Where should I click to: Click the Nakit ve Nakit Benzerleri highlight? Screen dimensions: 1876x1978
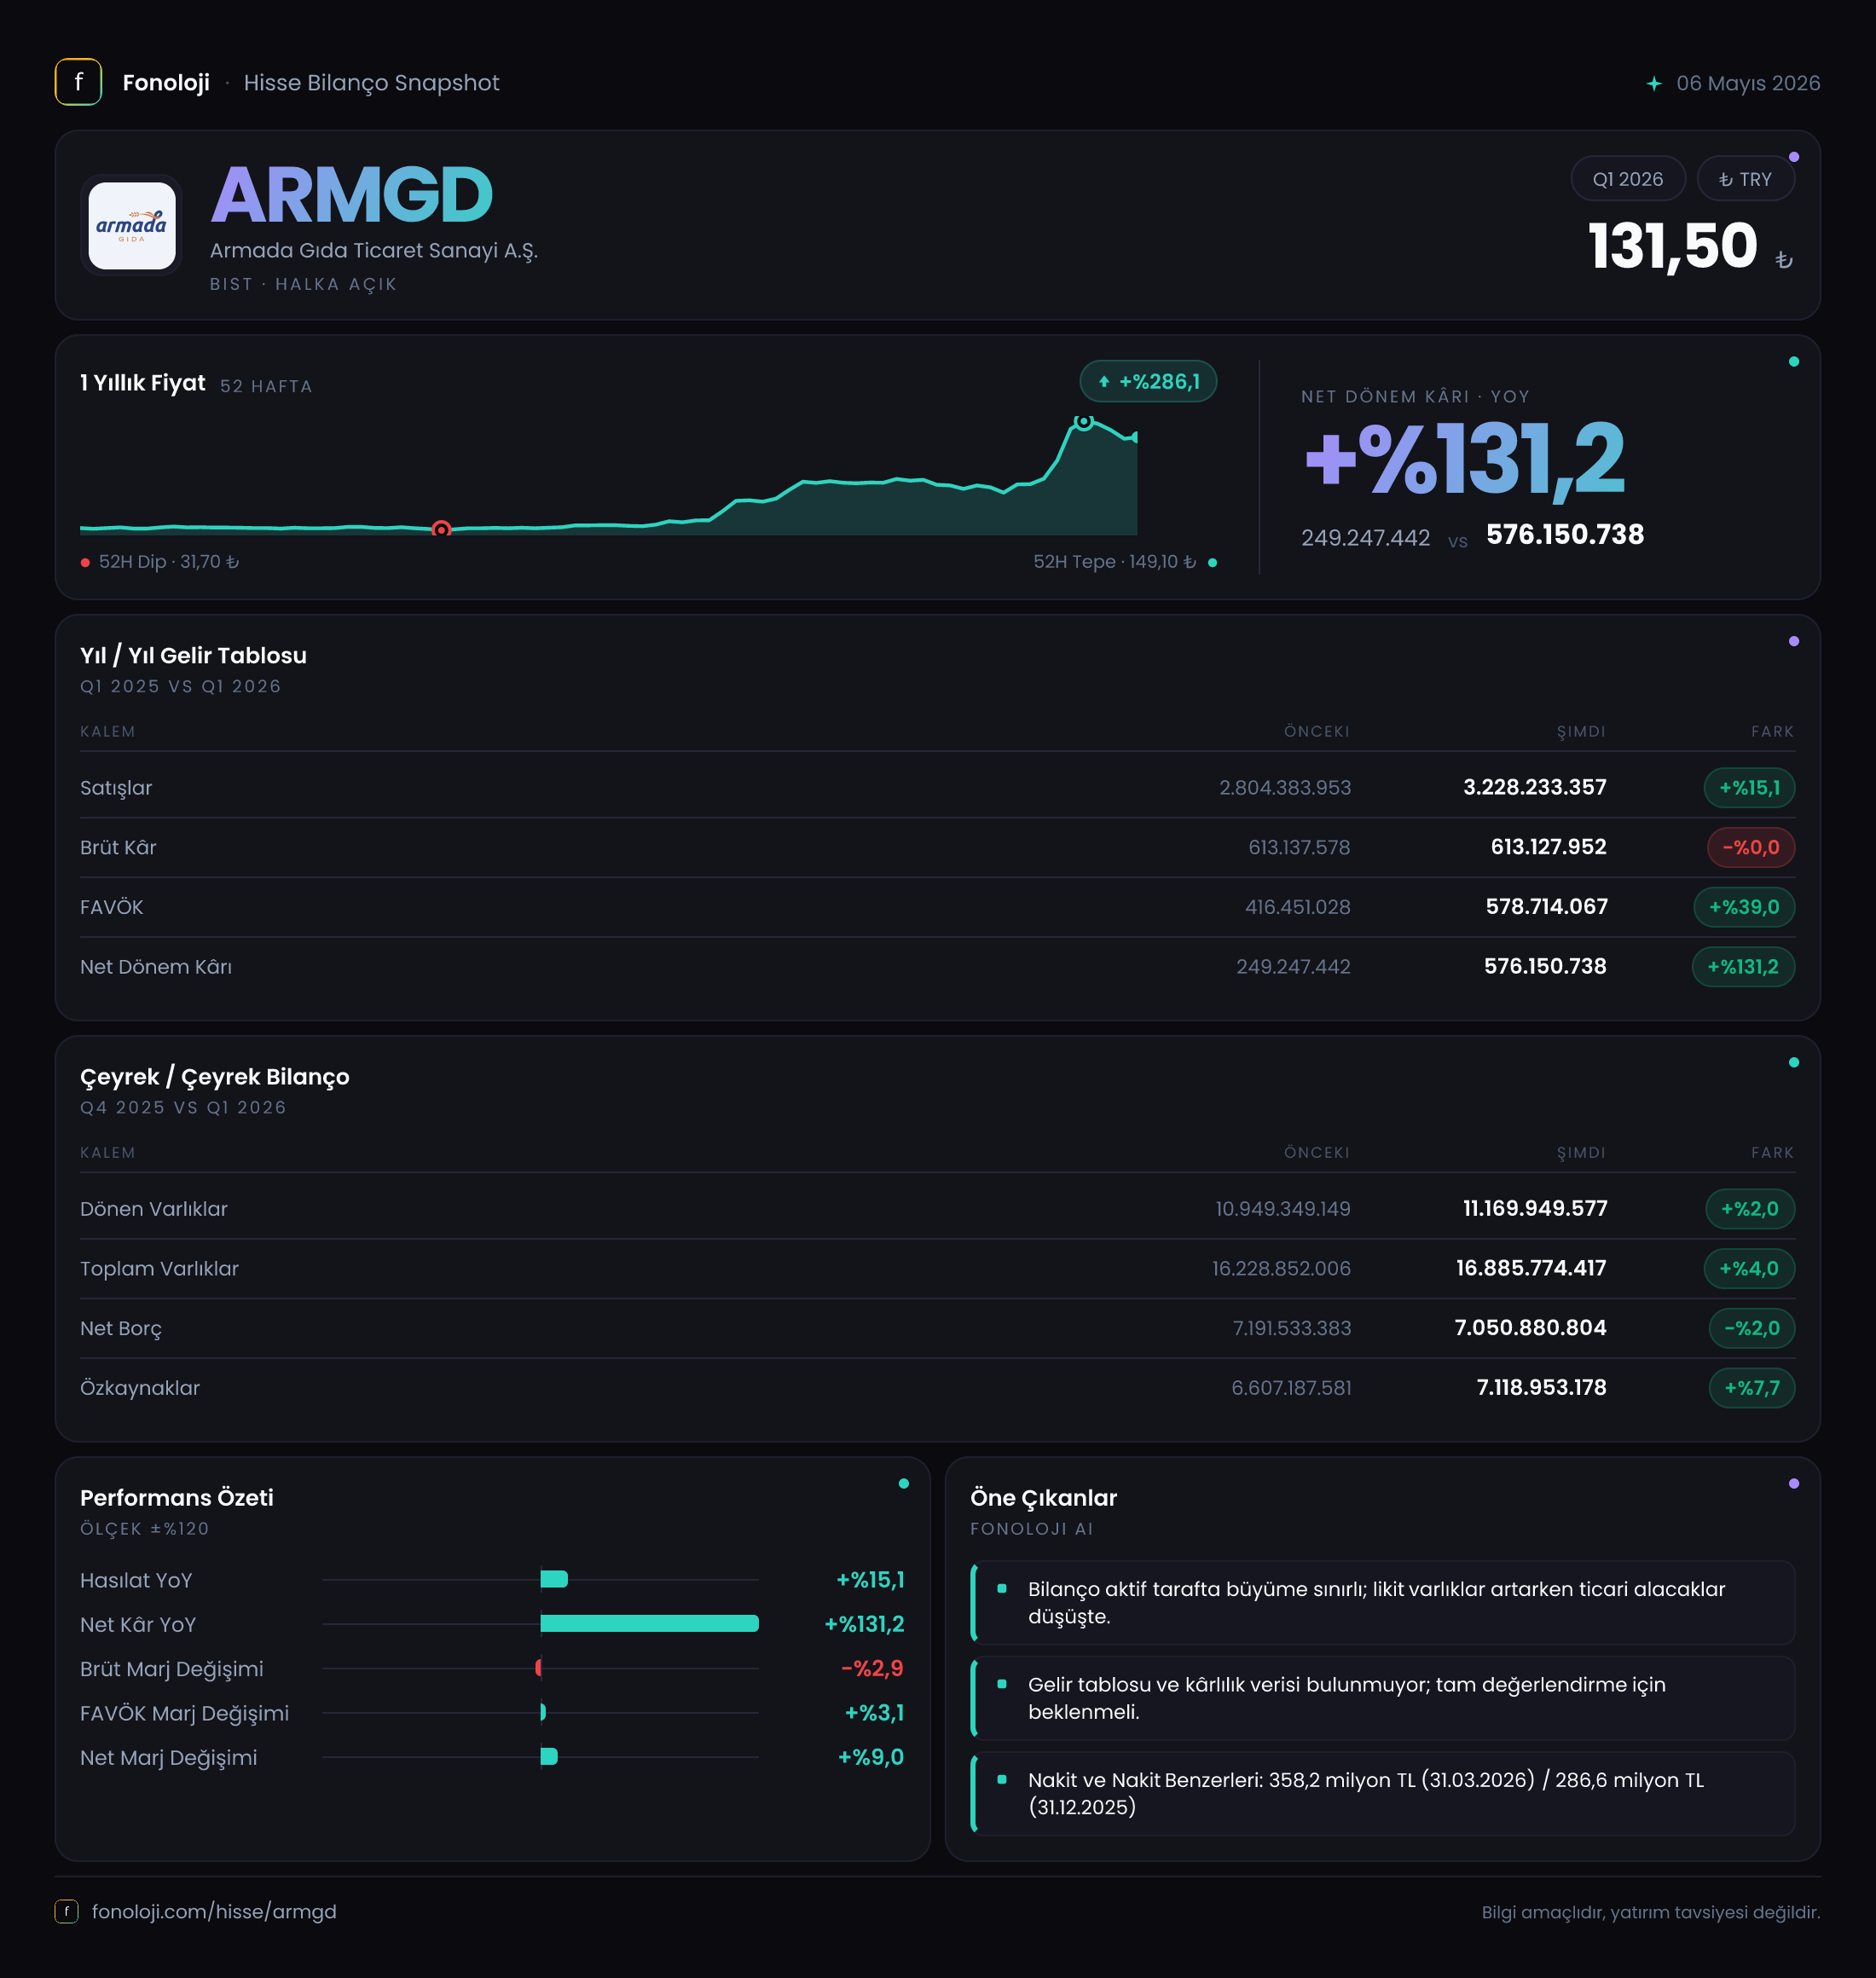click(1383, 1793)
